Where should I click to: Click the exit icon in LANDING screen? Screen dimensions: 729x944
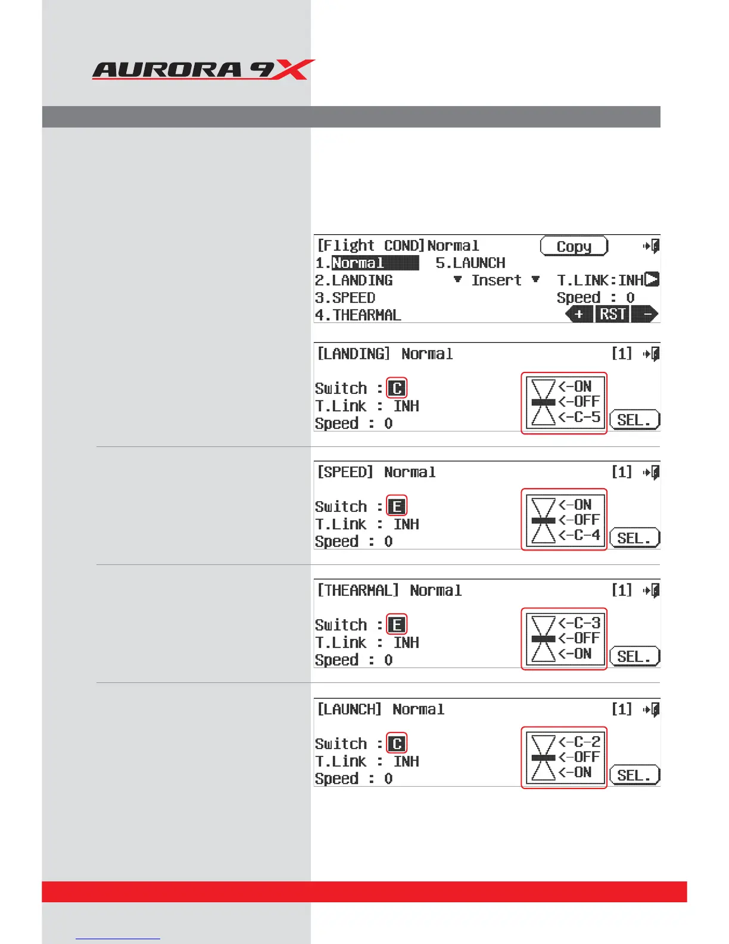click(x=652, y=355)
